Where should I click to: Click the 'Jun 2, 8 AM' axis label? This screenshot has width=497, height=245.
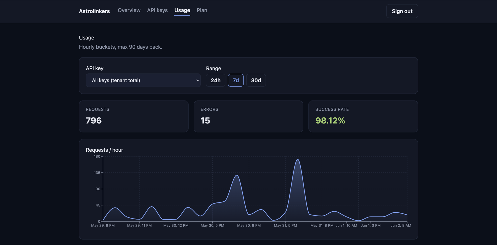(x=401, y=225)
